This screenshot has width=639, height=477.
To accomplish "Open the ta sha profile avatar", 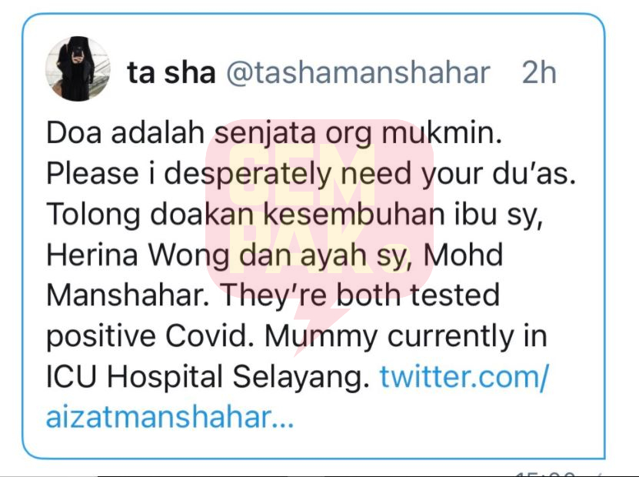I will [x=78, y=68].
